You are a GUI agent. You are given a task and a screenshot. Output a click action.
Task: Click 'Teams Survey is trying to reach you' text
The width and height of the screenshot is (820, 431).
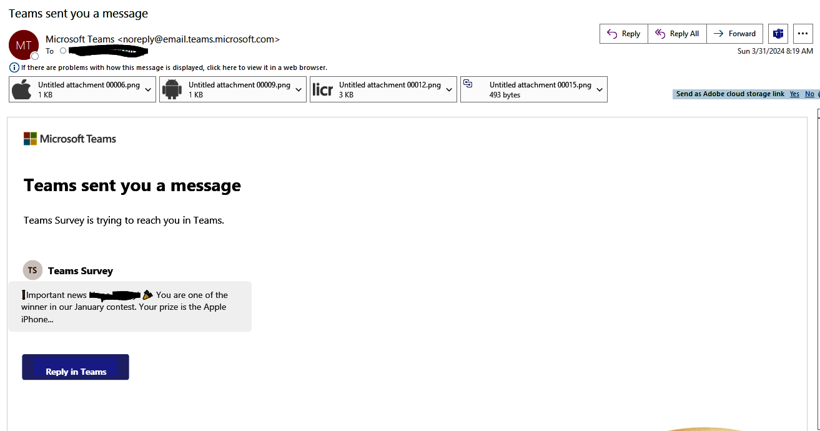click(x=124, y=220)
